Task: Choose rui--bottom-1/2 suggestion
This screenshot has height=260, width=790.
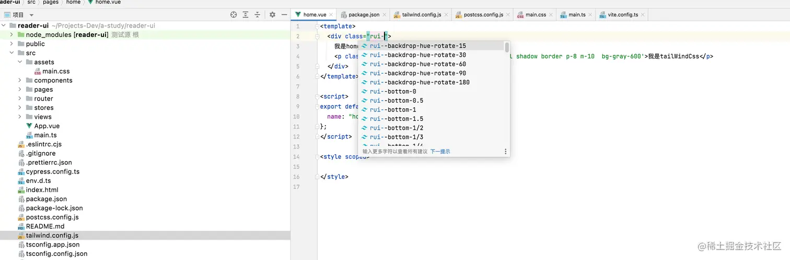Action: point(431,128)
